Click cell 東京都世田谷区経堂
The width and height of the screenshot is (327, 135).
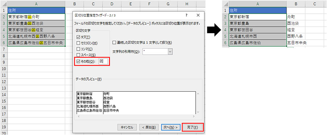[36, 30]
